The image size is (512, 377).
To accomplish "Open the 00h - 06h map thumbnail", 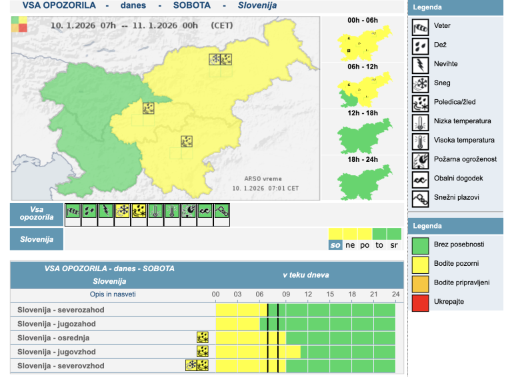I will tap(362, 45).
